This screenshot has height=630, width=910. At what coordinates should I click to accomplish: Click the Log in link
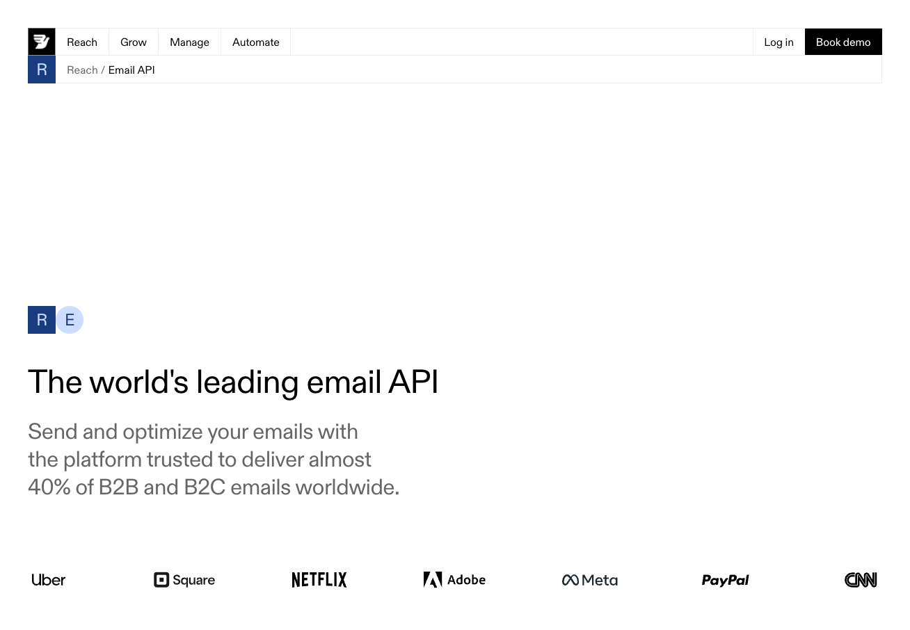pyautogui.click(x=779, y=42)
